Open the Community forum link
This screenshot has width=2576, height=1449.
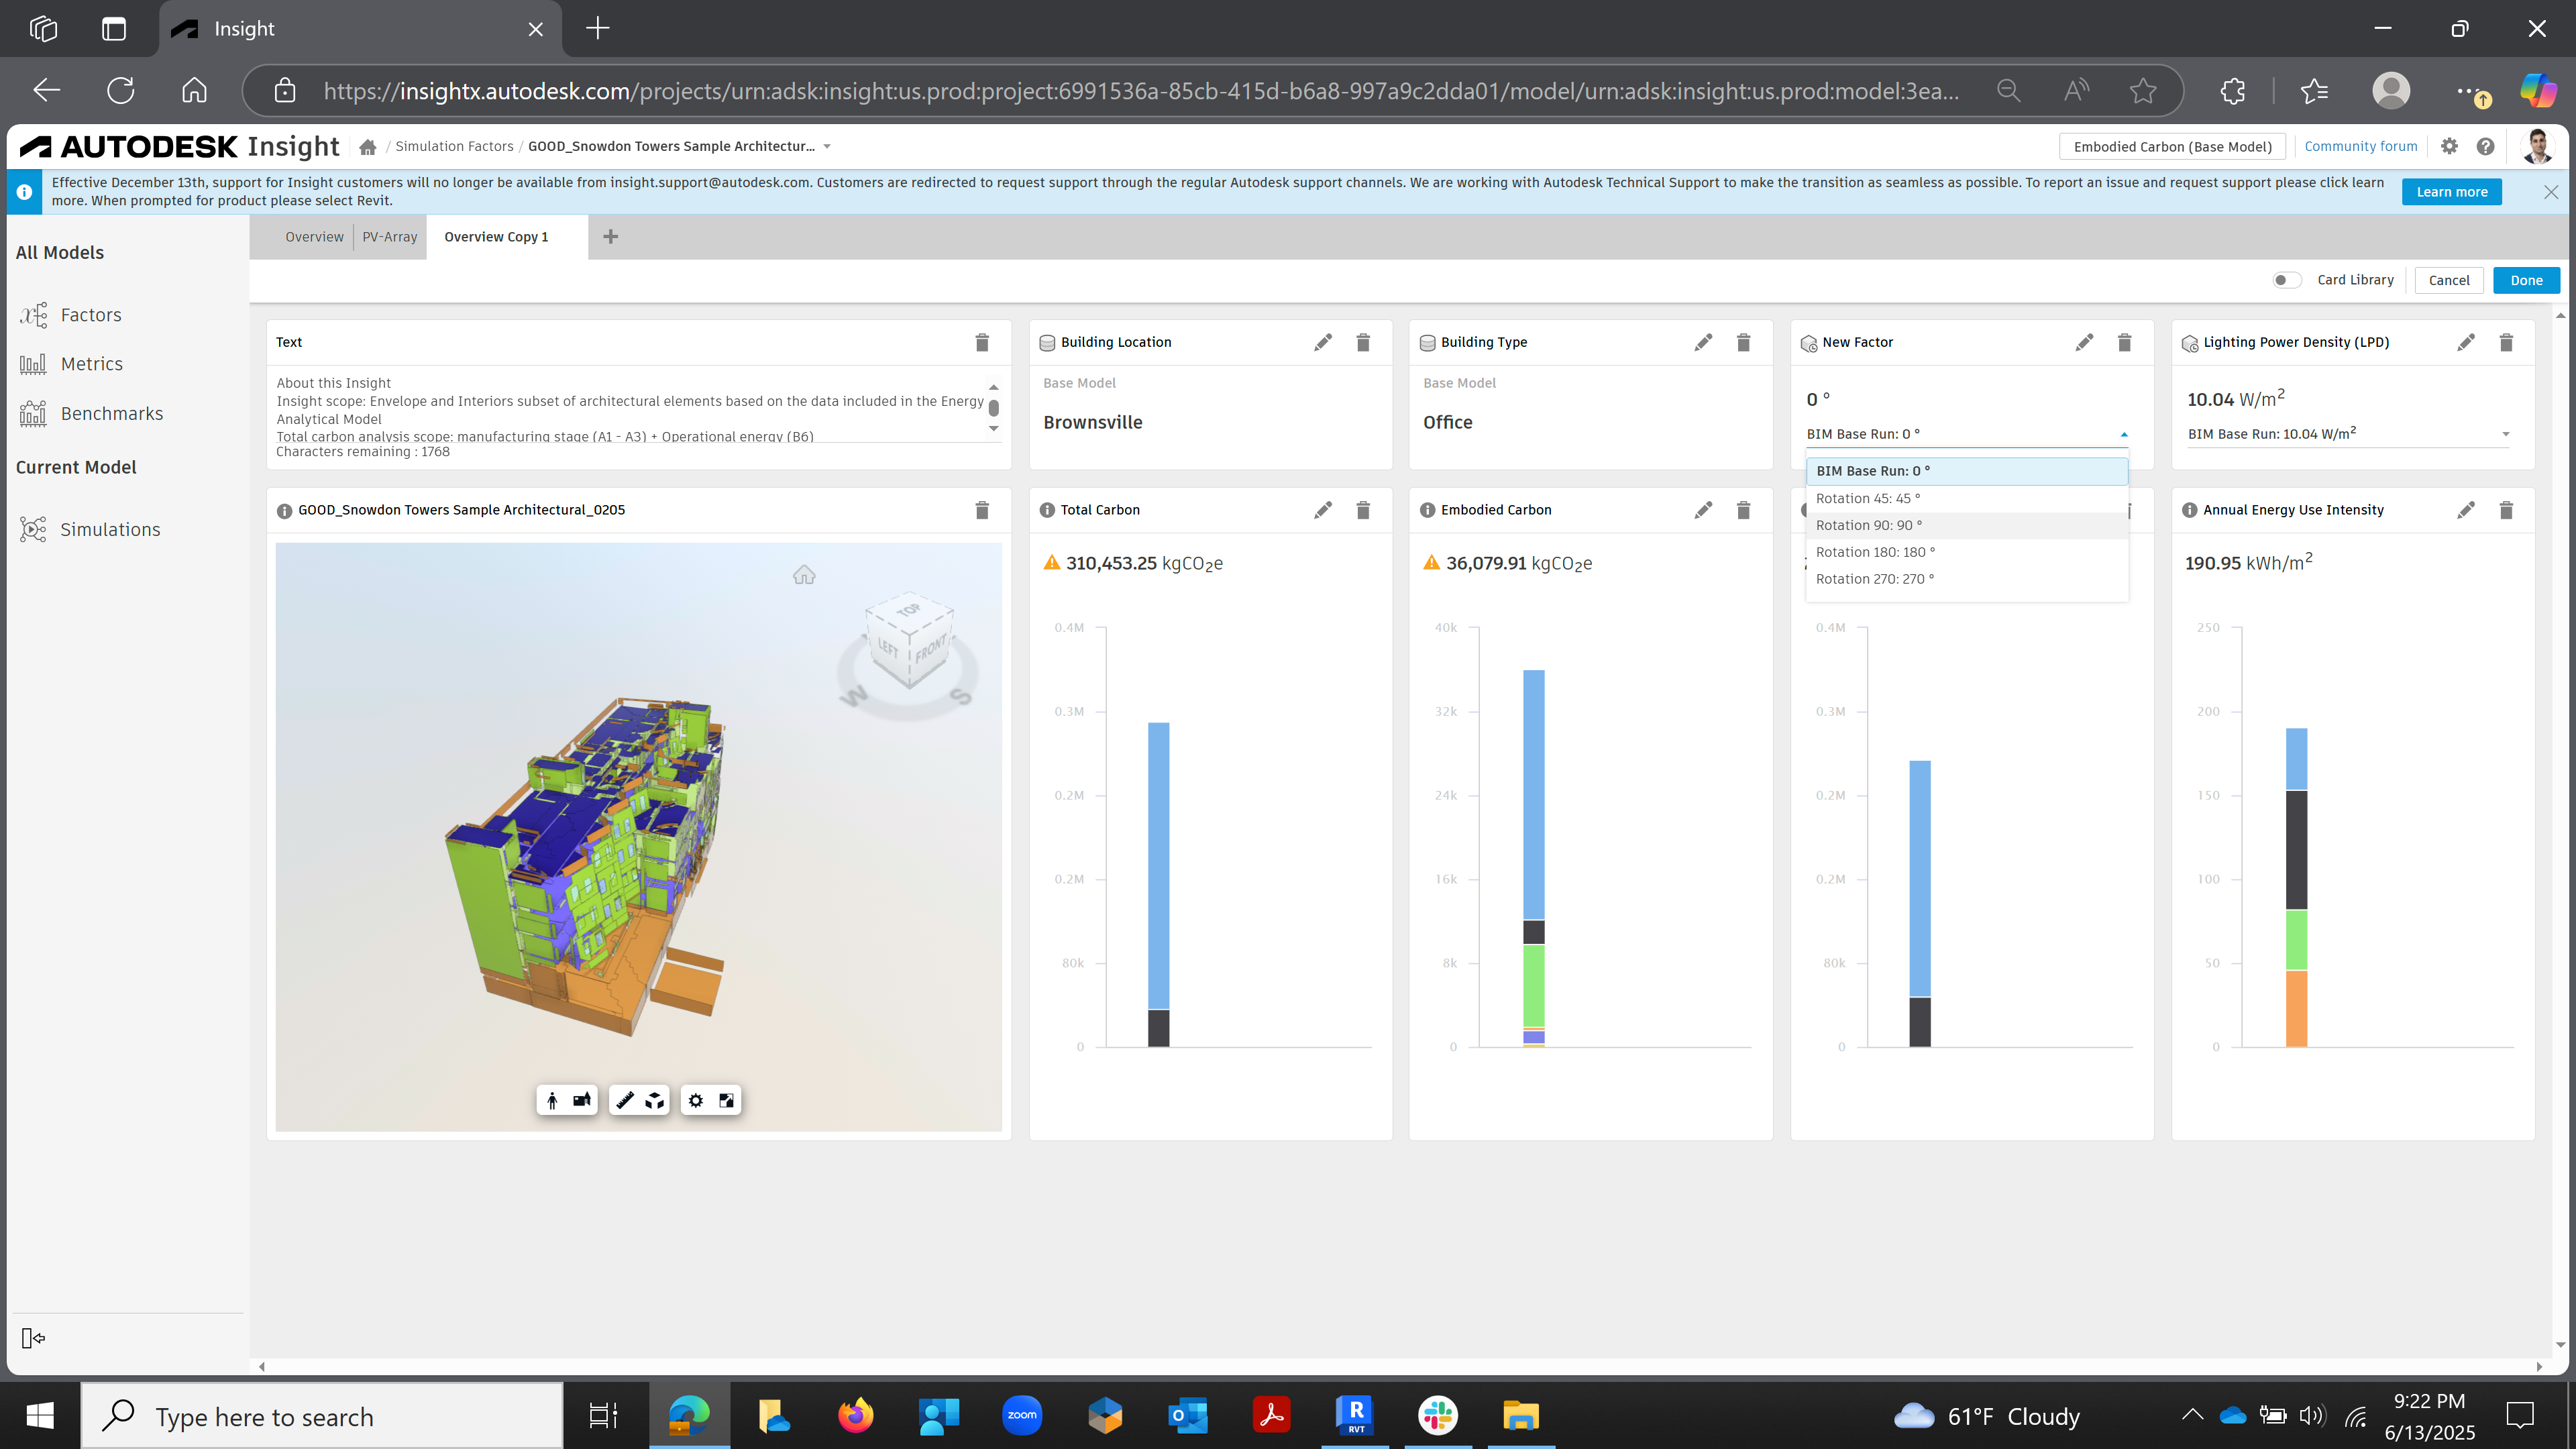point(2360,146)
